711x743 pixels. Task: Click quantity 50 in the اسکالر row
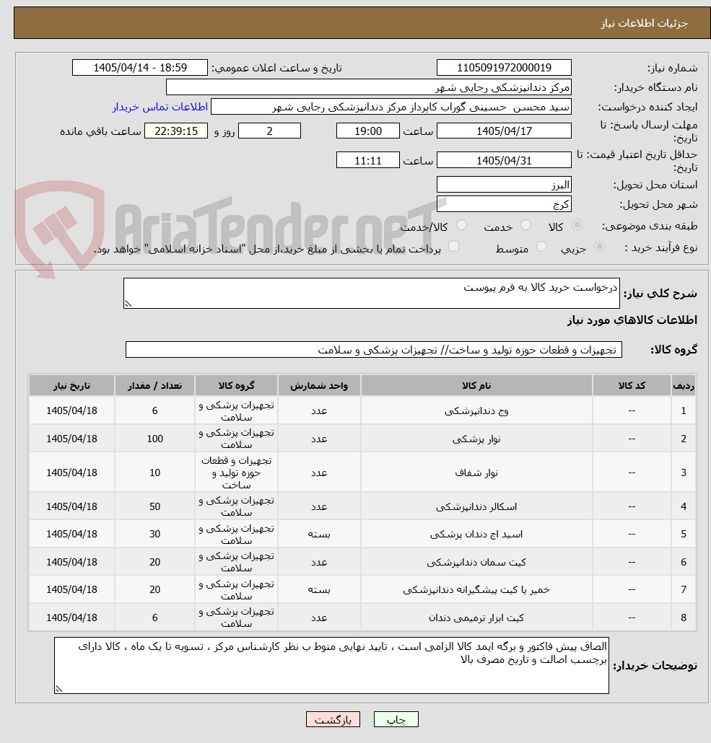[x=154, y=506]
